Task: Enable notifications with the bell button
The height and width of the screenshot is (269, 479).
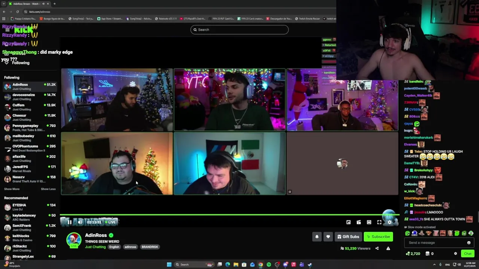Action: tap(317, 236)
